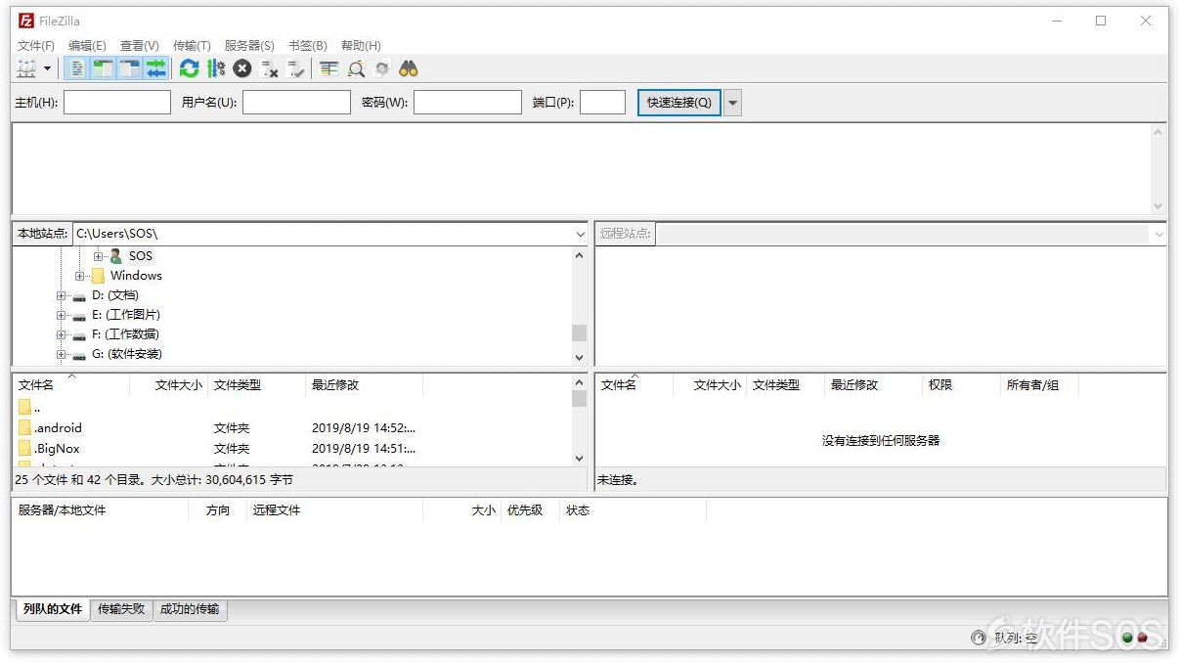Screen dimensions: 1181x663
Task: Select the G: (软件安装) drive
Action: coord(127,354)
